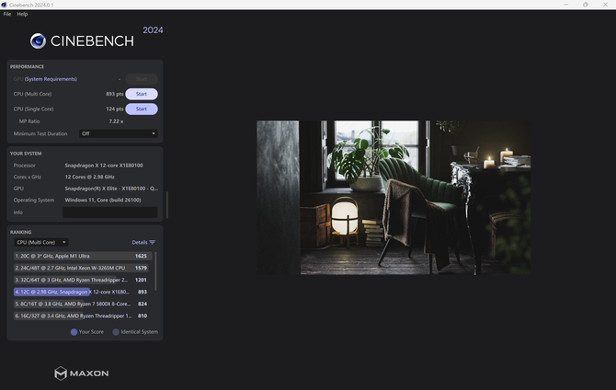The width and height of the screenshot is (616, 390).
Task: Click the Processor value Snapdragon X 12-core
Action: (104, 166)
